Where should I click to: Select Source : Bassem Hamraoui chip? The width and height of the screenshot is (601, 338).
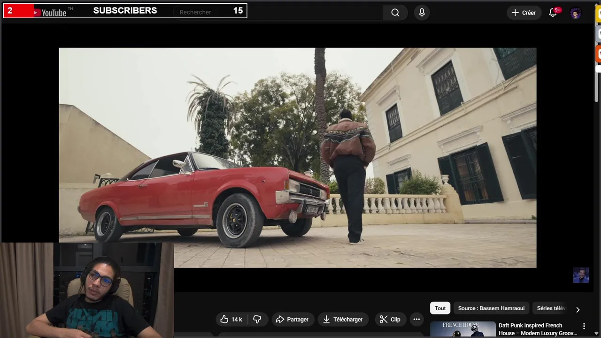[x=491, y=308]
